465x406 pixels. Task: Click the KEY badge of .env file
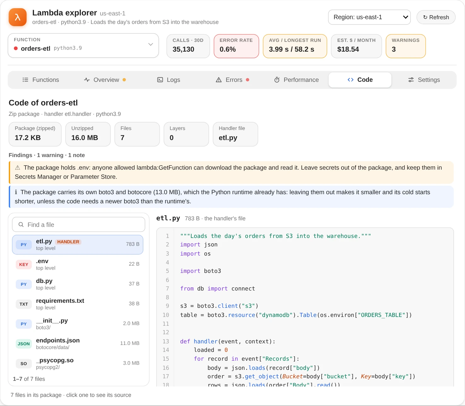click(x=24, y=264)
